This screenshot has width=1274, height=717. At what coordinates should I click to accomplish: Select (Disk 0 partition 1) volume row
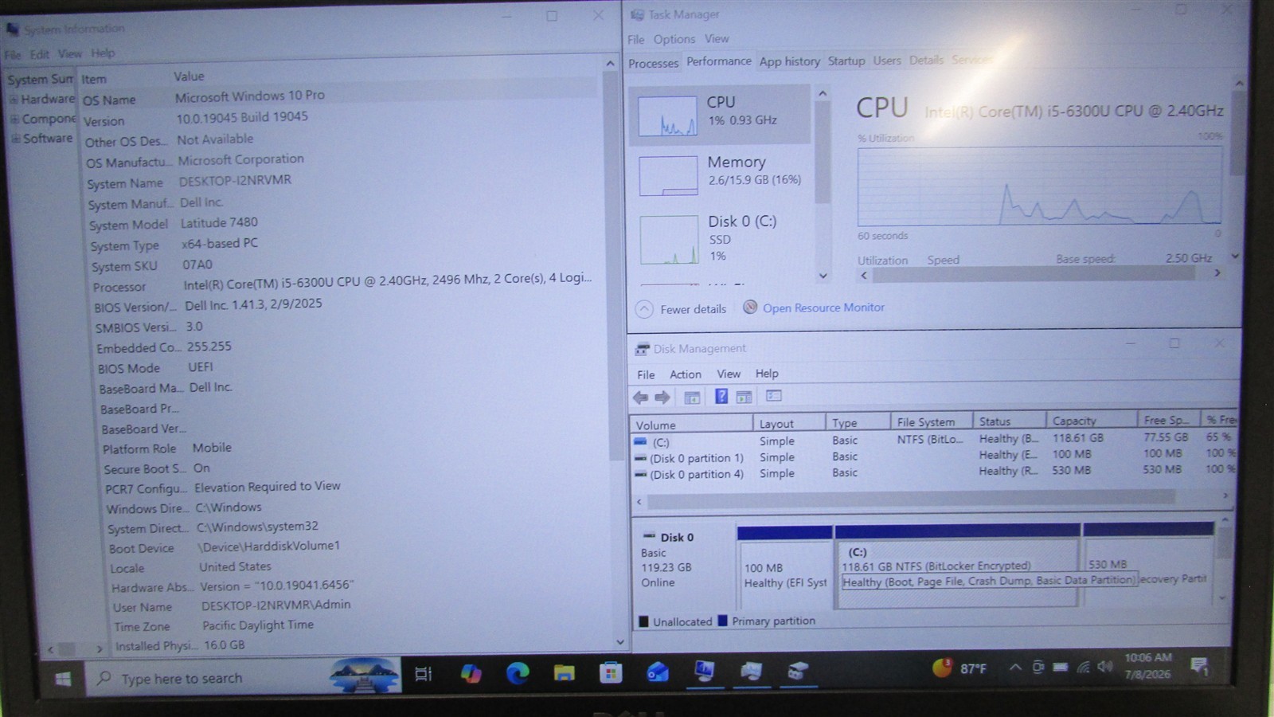click(933, 456)
